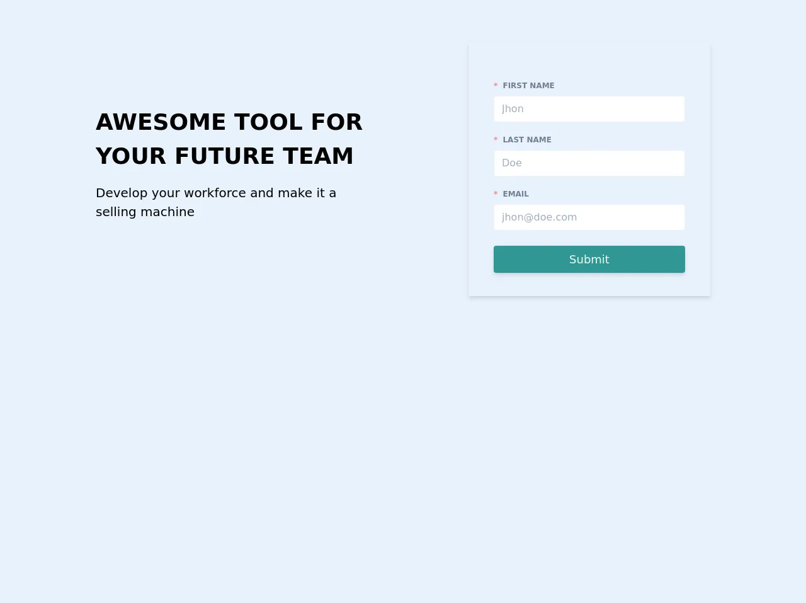This screenshot has height=603, width=806.
Task: Click the LAST NAME field label
Action: point(526,140)
